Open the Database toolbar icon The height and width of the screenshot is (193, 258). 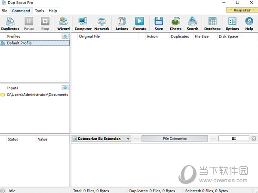[212, 24]
